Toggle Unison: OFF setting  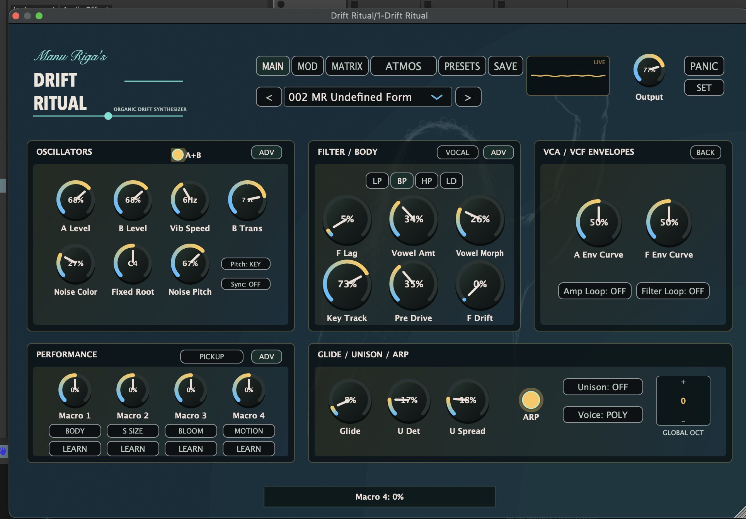603,387
